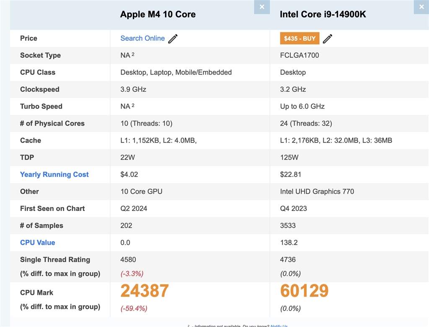Remove Intel Core i9-14900K column
This screenshot has width=429, height=327.
click(421, 7)
